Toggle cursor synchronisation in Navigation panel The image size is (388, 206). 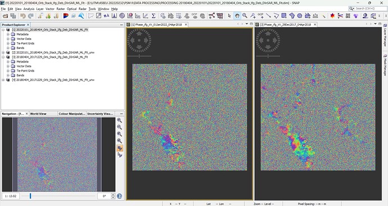click(120, 155)
